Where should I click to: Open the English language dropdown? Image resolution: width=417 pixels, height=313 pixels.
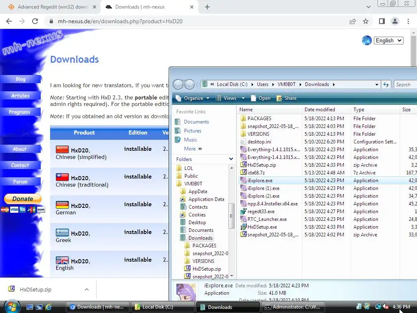[388, 40]
